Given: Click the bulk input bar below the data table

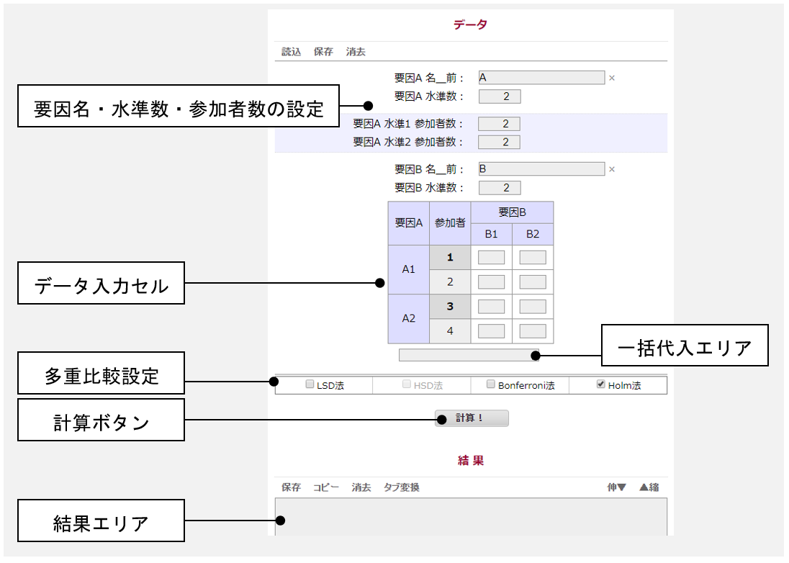Looking at the screenshot, I should point(468,355).
